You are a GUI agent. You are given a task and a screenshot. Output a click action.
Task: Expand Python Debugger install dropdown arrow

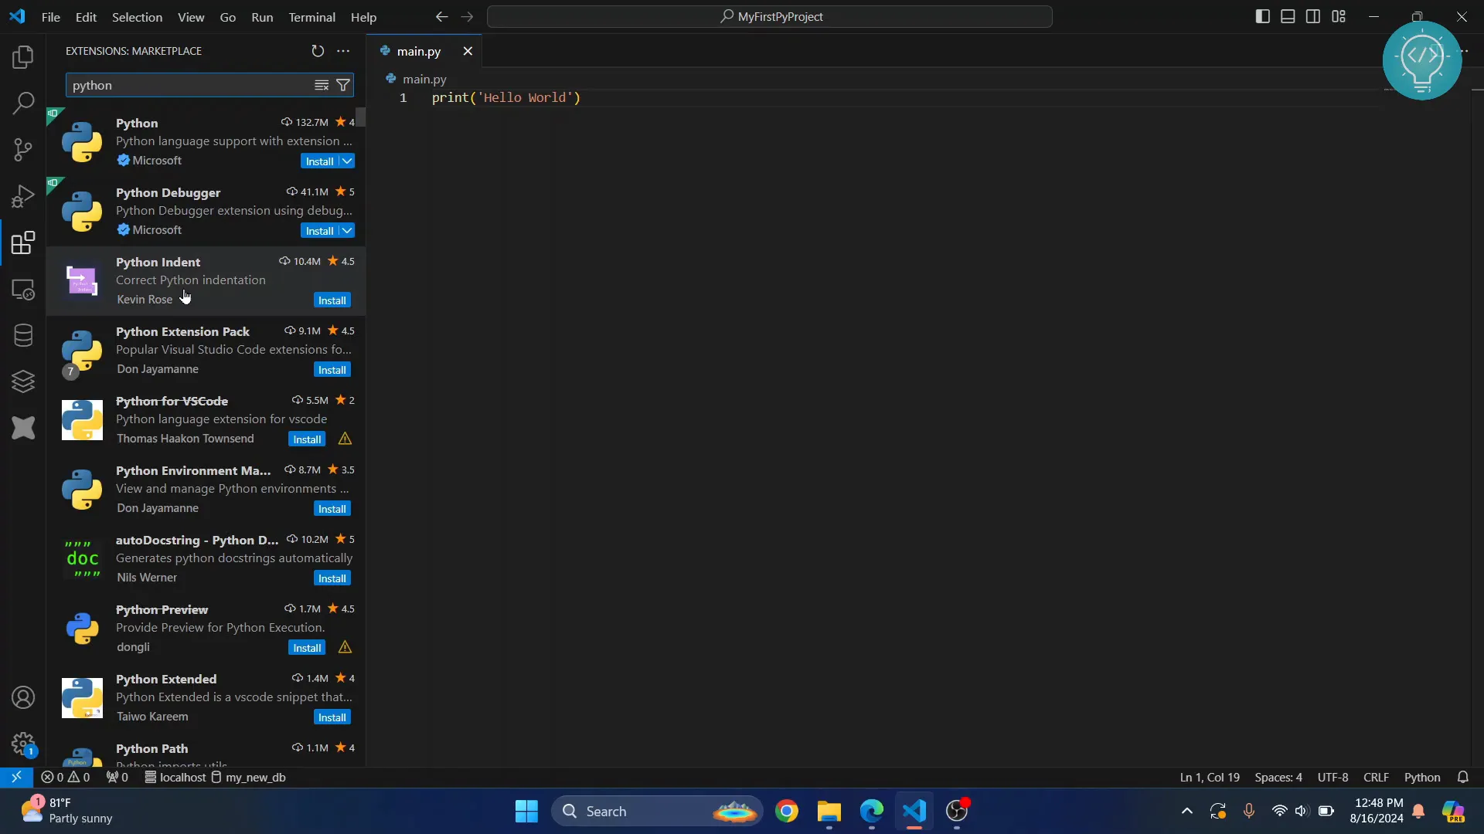[x=346, y=230]
